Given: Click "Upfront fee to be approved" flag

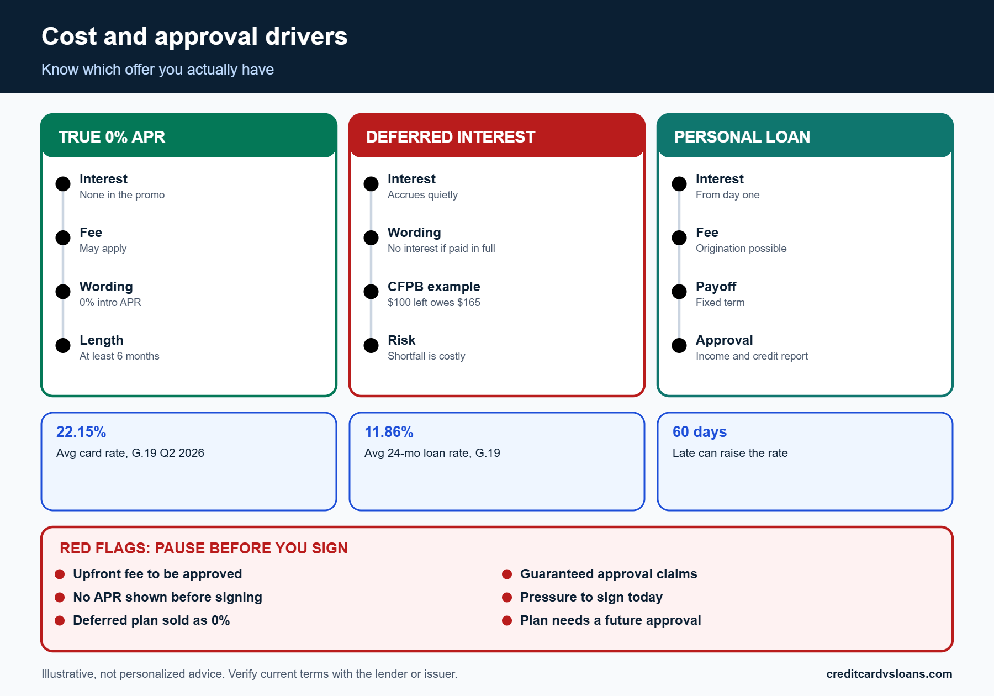Looking at the screenshot, I should tap(157, 574).
